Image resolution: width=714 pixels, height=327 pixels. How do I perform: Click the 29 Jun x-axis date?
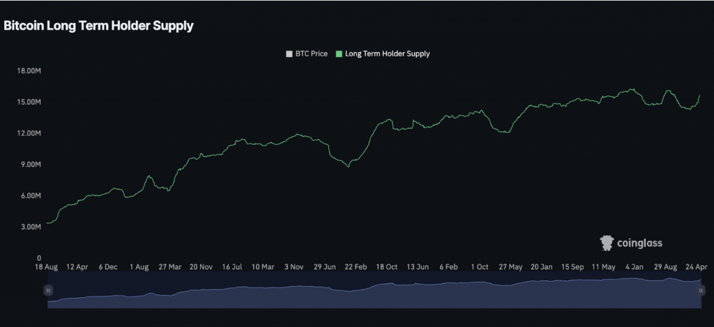[x=324, y=267]
